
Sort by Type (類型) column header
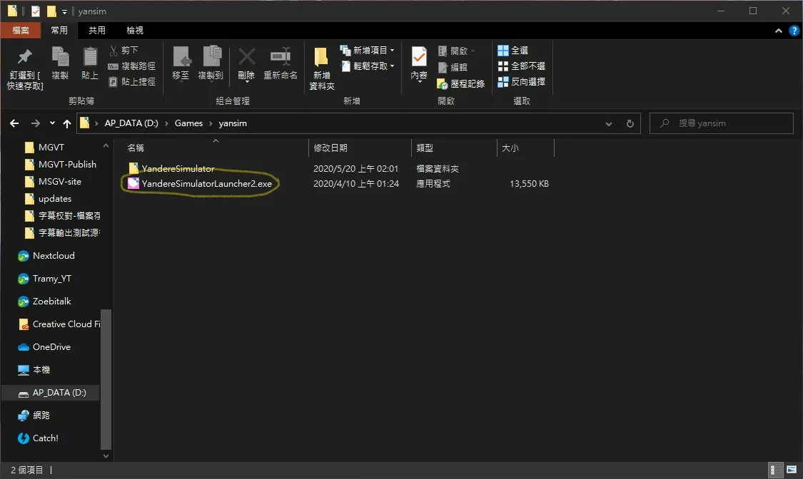click(x=454, y=148)
